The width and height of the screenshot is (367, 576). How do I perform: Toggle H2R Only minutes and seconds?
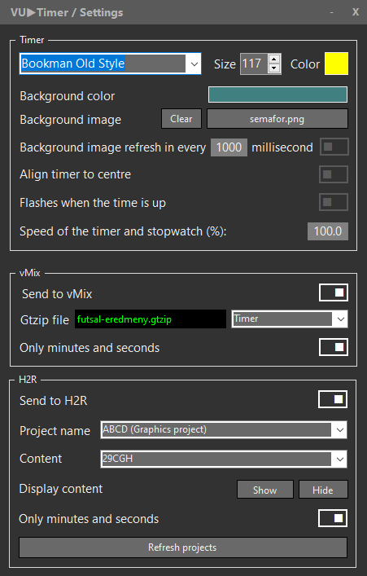point(333,518)
